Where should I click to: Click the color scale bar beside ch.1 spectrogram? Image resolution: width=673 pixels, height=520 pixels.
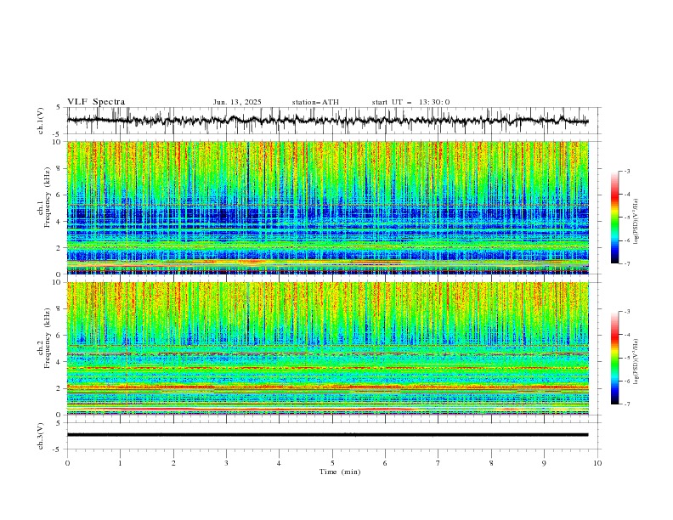[614, 218]
